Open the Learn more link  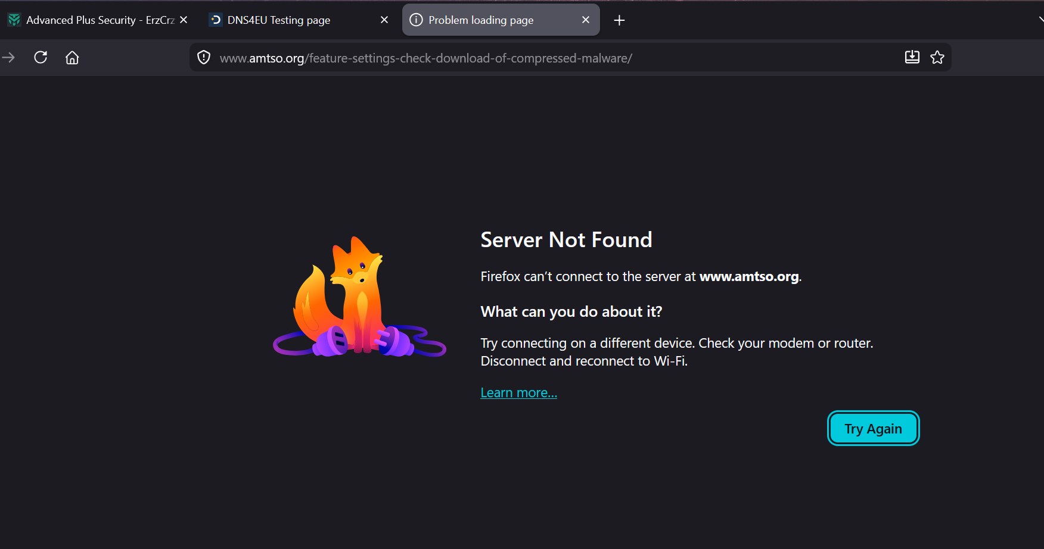click(x=518, y=393)
